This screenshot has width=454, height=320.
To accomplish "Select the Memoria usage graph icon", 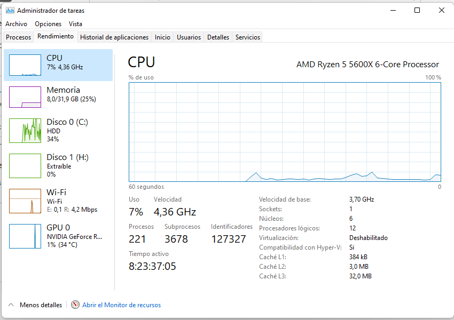I will coord(25,97).
